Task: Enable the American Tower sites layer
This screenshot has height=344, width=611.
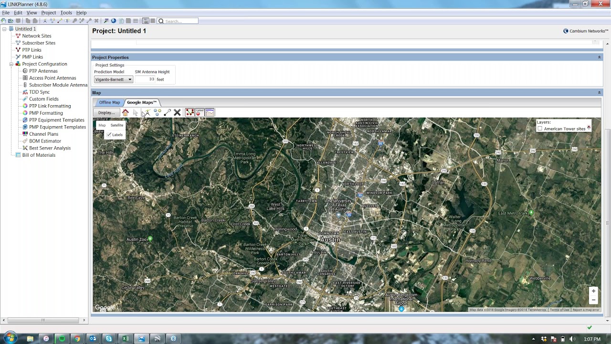Action: (540, 129)
